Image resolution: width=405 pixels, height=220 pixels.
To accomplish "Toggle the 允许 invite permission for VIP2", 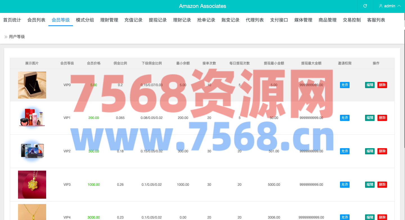I will (344, 151).
